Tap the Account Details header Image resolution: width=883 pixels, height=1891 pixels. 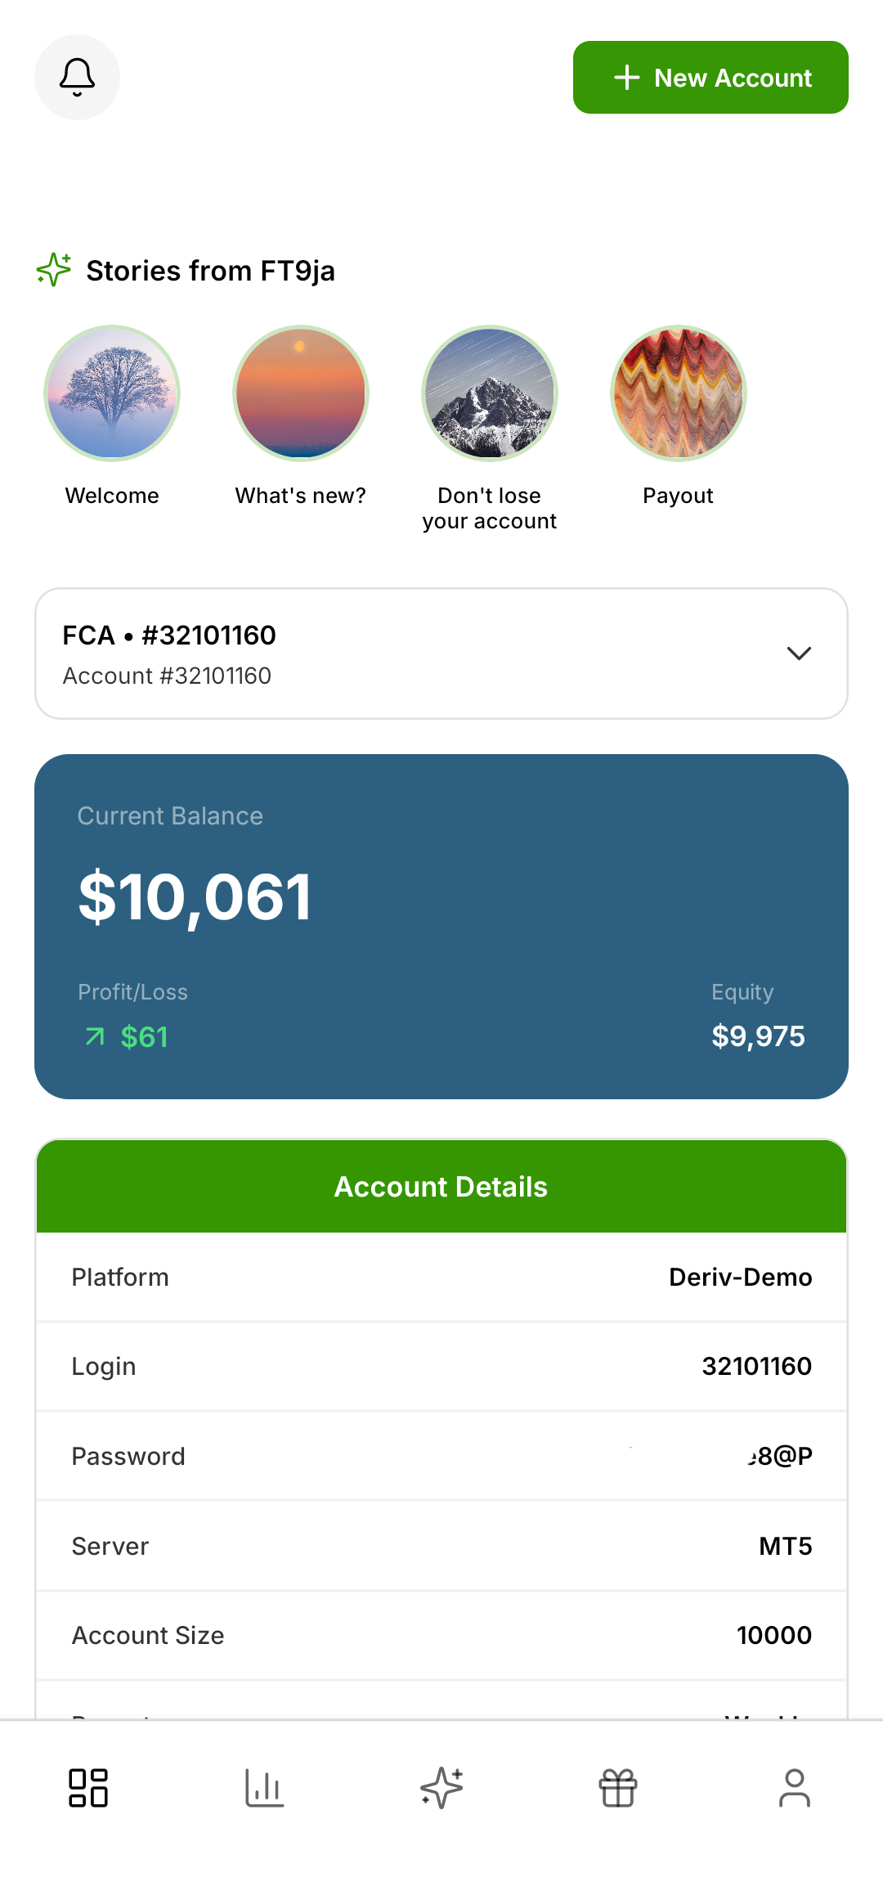pyautogui.click(x=441, y=1187)
